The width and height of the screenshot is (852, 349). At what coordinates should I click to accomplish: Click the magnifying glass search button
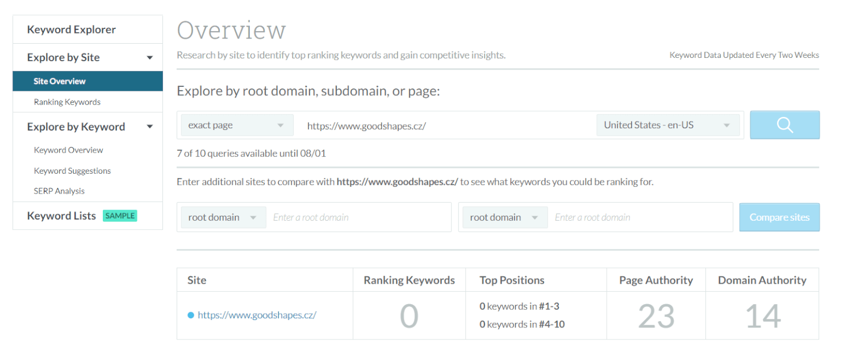pos(784,125)
